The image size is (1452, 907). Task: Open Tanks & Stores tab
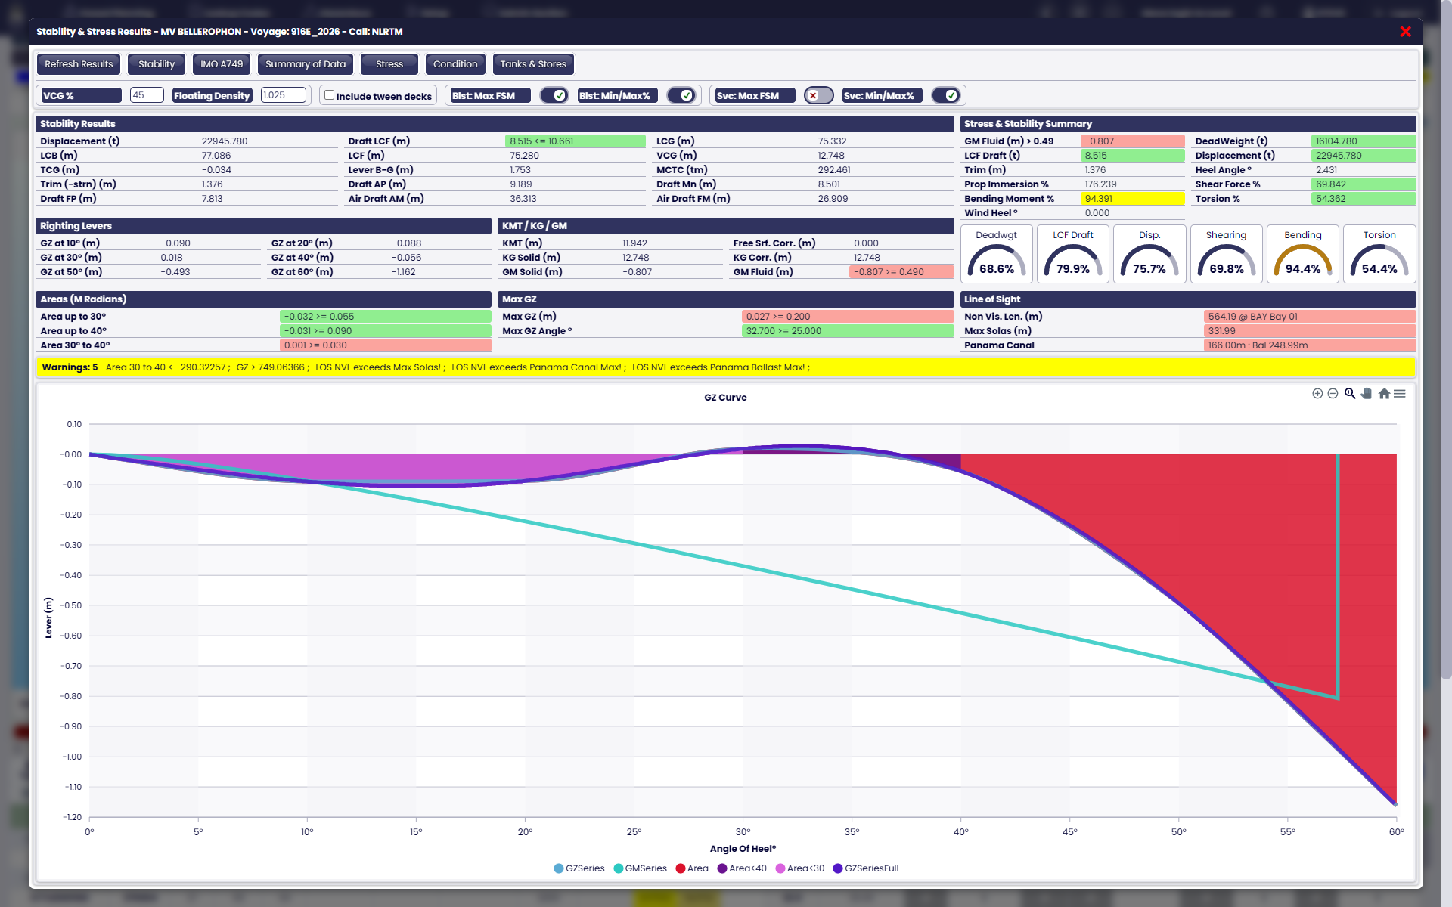[533, 64]
